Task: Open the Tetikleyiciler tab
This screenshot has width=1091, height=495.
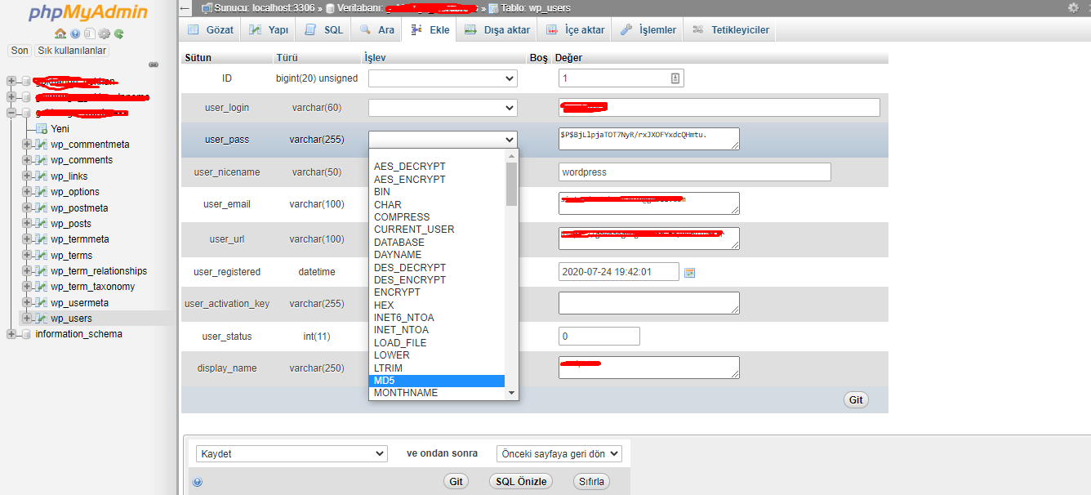Action: (x=730, y=30)
